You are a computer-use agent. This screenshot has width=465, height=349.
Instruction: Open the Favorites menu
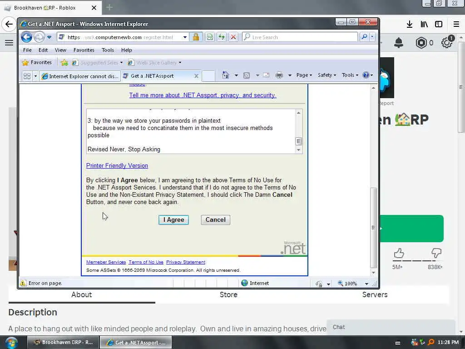click(x=84, y=50)
